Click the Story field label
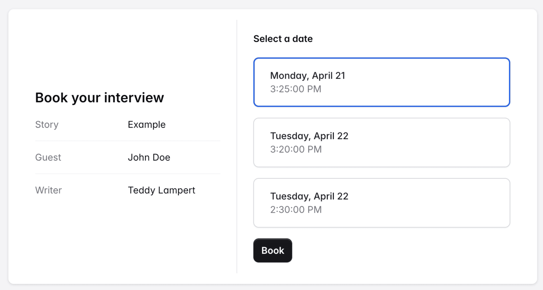The image size is (543, 290). (47, 125)
